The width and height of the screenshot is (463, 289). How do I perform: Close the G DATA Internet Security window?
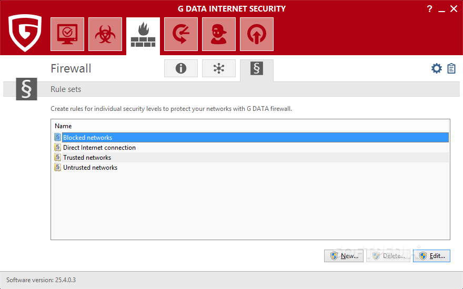454,9
